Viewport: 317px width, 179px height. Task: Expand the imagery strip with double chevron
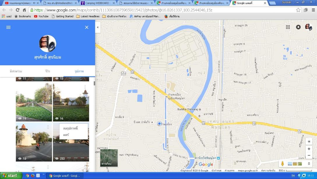point(309,164)
